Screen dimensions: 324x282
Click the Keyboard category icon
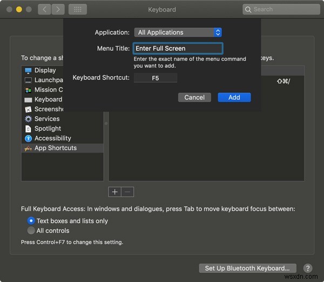pyautogui.click(x=28, y=100)
